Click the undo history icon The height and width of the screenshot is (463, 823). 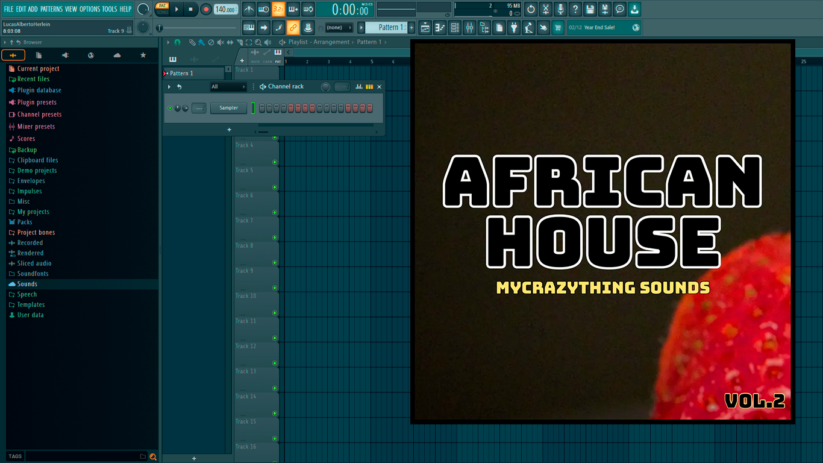tap(531, 9)
